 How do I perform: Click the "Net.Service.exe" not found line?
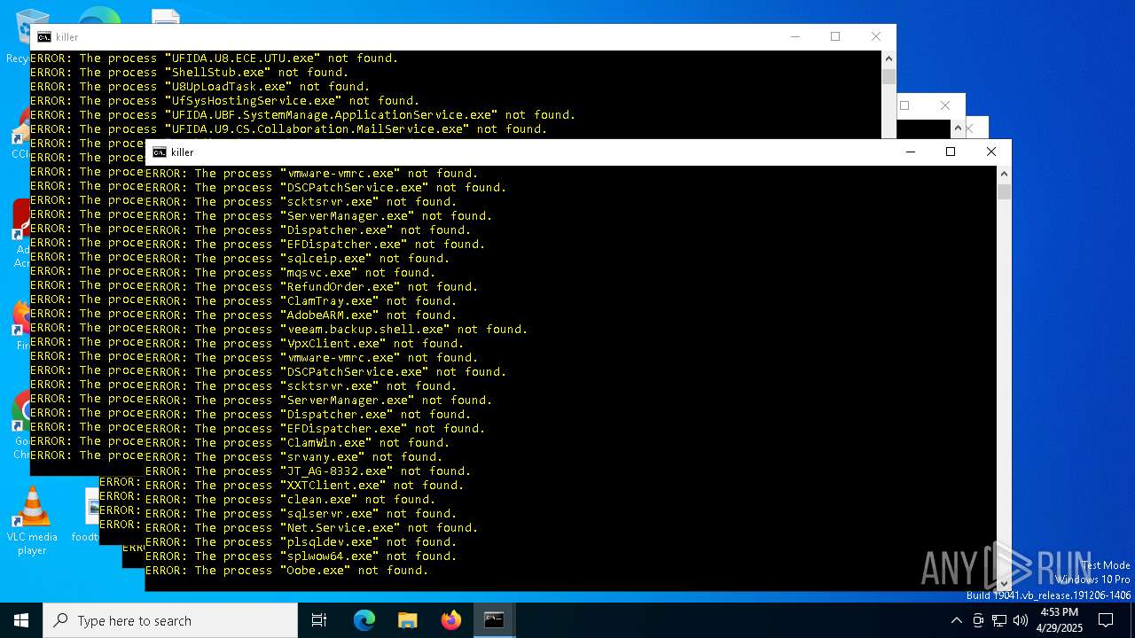[x=311, y=528]
